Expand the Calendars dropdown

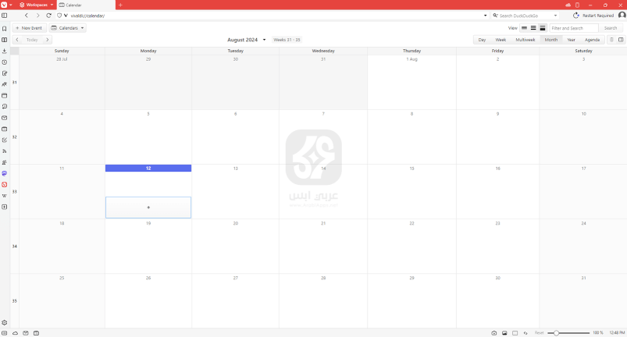pos(68,28)
